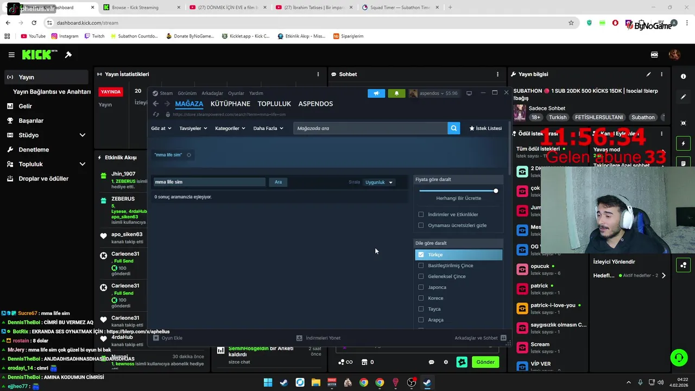The width and height of the screenshot is (695, 391).
Task: Check Geleneksel Çince language filter
Action: click(x=421, y=276)
